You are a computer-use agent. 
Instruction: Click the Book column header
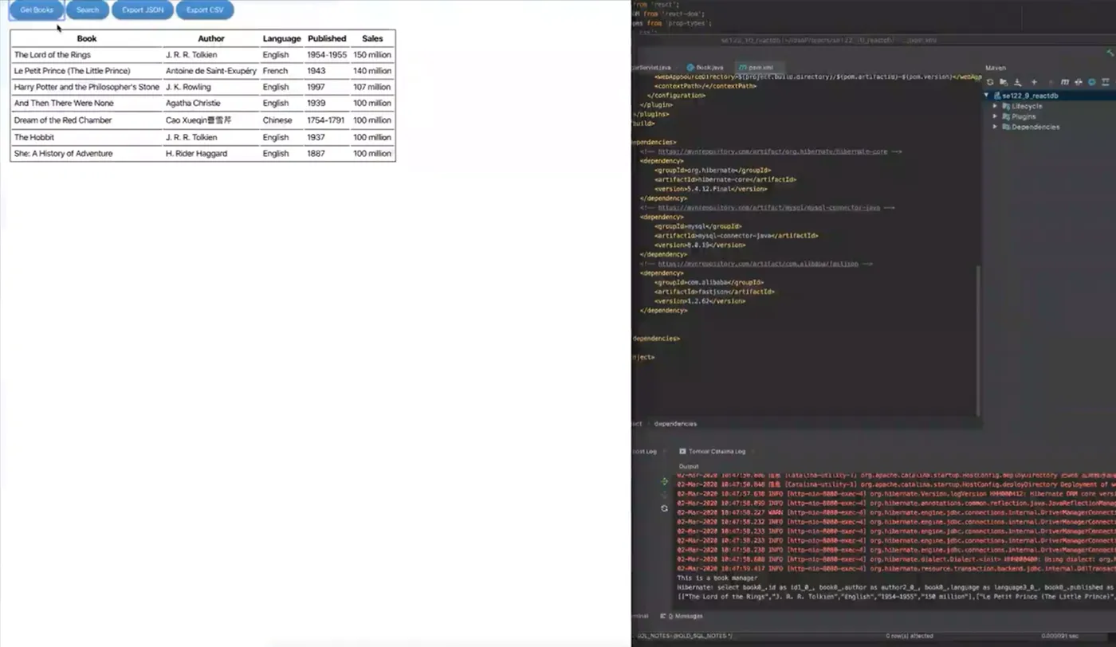[87, 38]
